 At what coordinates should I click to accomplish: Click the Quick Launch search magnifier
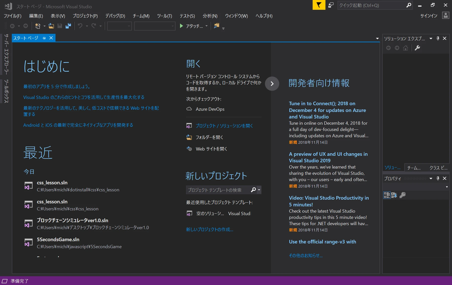click(409, 5)
